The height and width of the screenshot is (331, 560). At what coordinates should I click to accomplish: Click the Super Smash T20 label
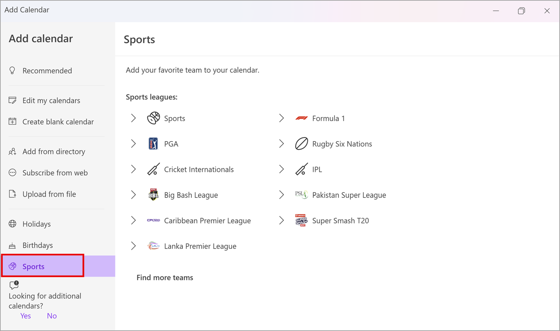point(341,221)
